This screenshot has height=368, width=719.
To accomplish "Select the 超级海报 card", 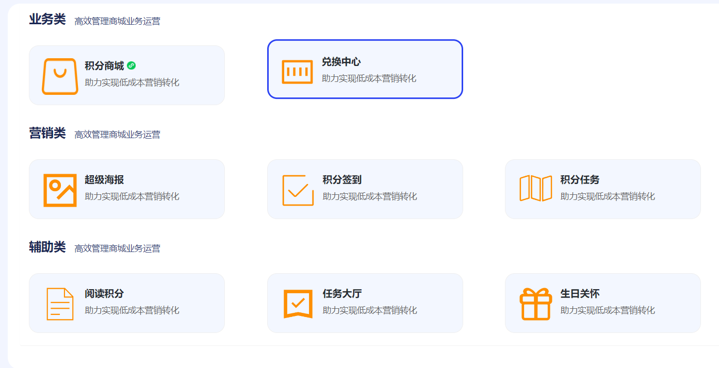I will 127,188.
